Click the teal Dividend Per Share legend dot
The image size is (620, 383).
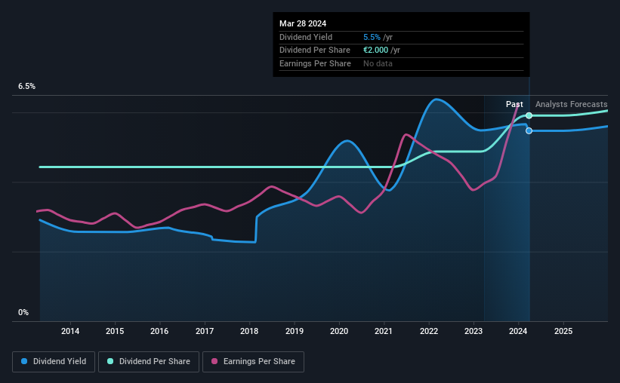[x=110, y=361]
